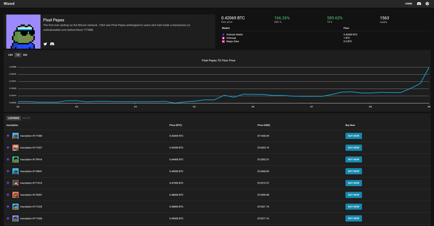The width and height of the screenshot is (434, 226).
Task: Open thumbnail of Inscription #170841
Action: click(16, 171)
